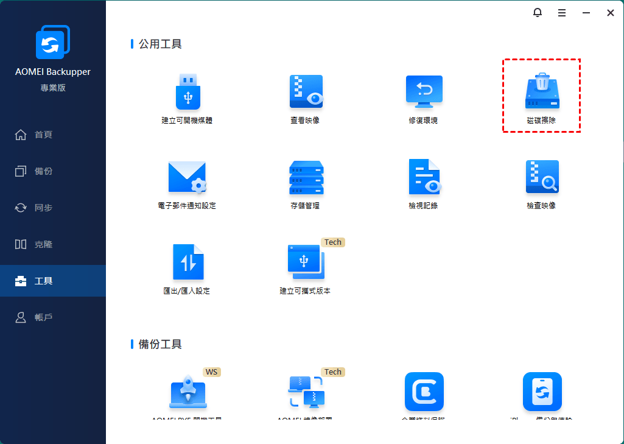624x444 pixels.
Task: Open 匯出/匯入設定 import export tool
Action: coord(187,270)
